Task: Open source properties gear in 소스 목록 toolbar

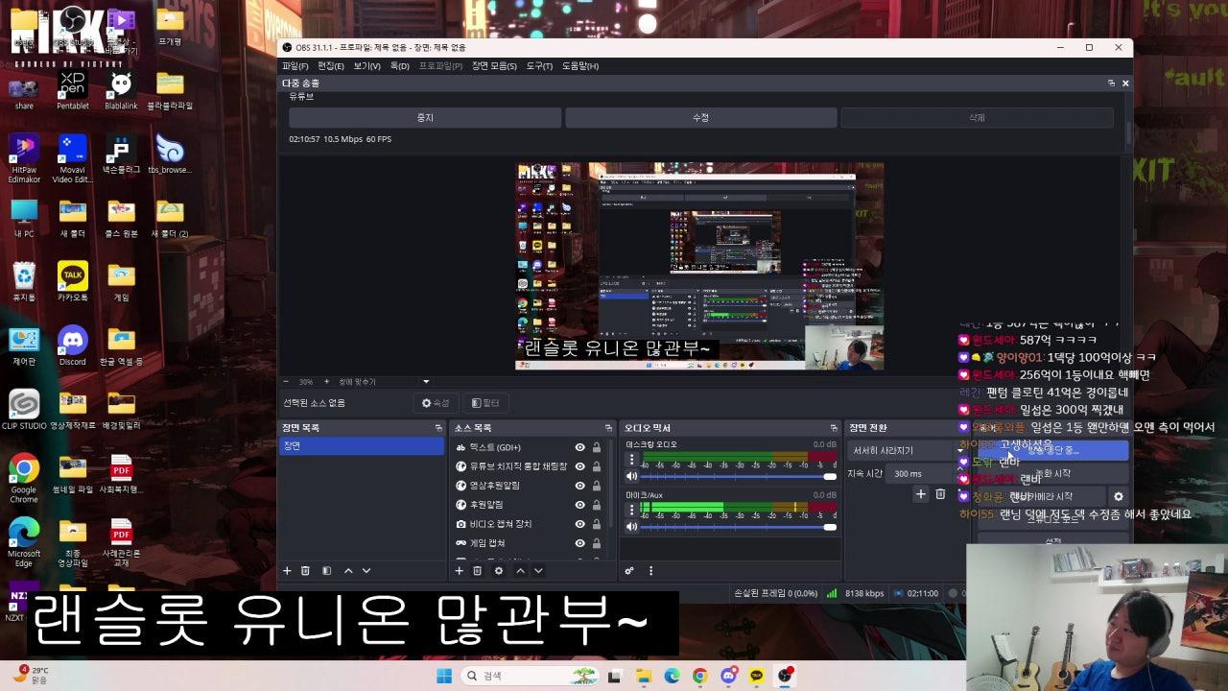Action: click(x=498, y=571)
